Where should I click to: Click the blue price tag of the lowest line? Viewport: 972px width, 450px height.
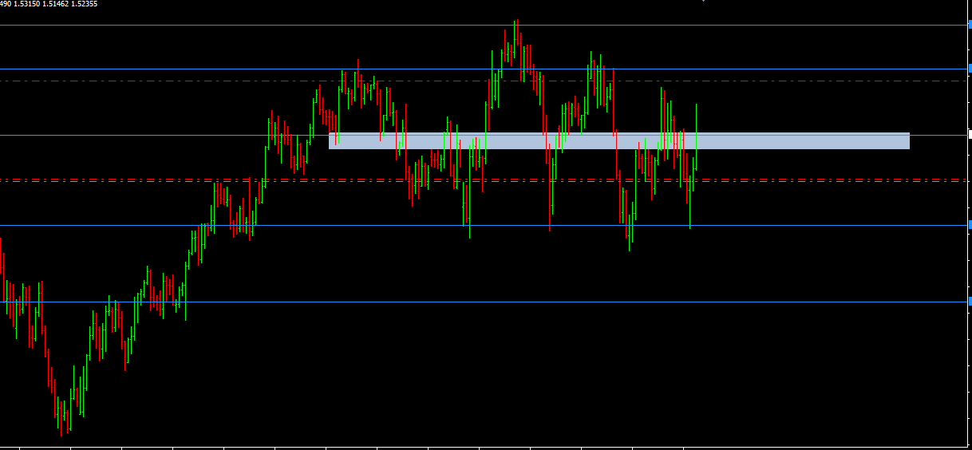click(x=970, y=302)
